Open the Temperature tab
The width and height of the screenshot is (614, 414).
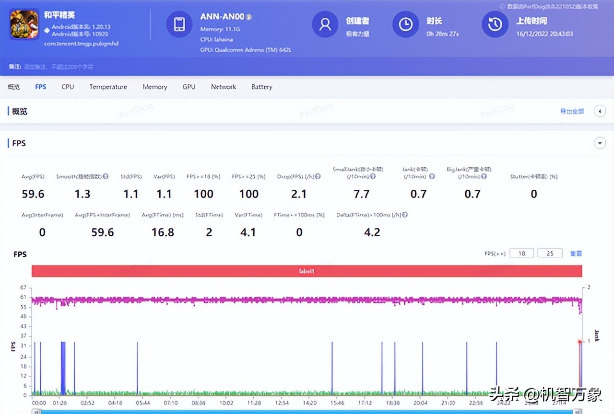tap(108, 87)
